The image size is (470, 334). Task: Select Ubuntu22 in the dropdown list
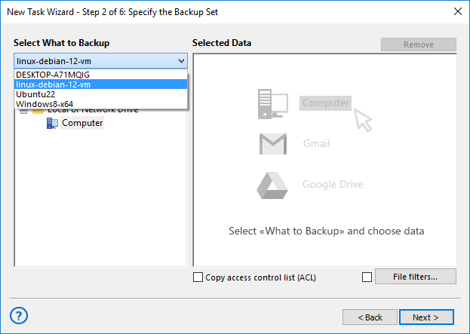(37, 94)
